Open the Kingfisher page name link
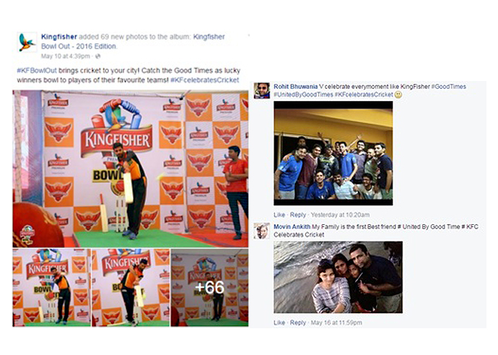The width and height of the screenshot is (498, 355). (x=59, y=37)
